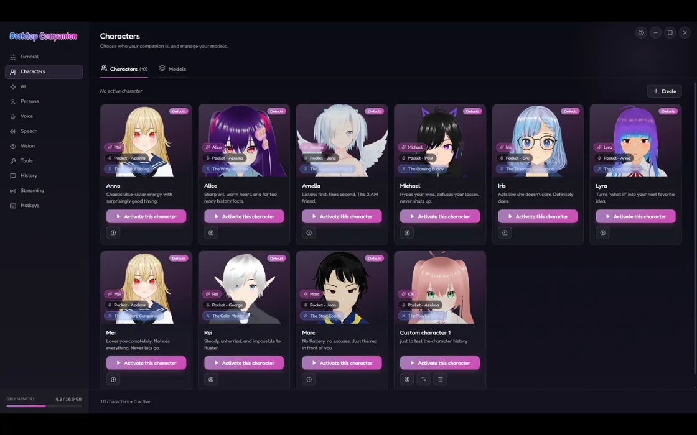This screenshot has width=697, height=435.
Task: Click 'The Calm Mentor' persona tag
Action: (225, 316)
